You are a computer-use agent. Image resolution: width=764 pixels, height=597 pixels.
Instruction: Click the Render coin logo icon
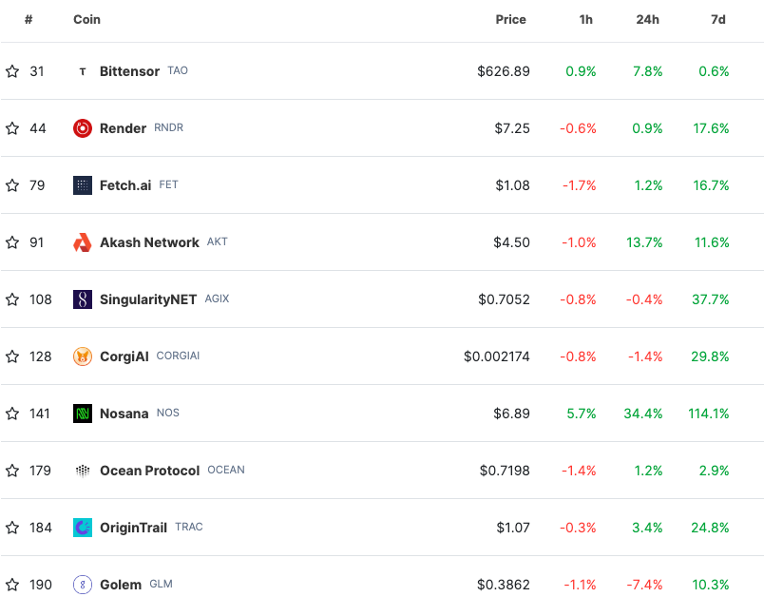point(83,128)
